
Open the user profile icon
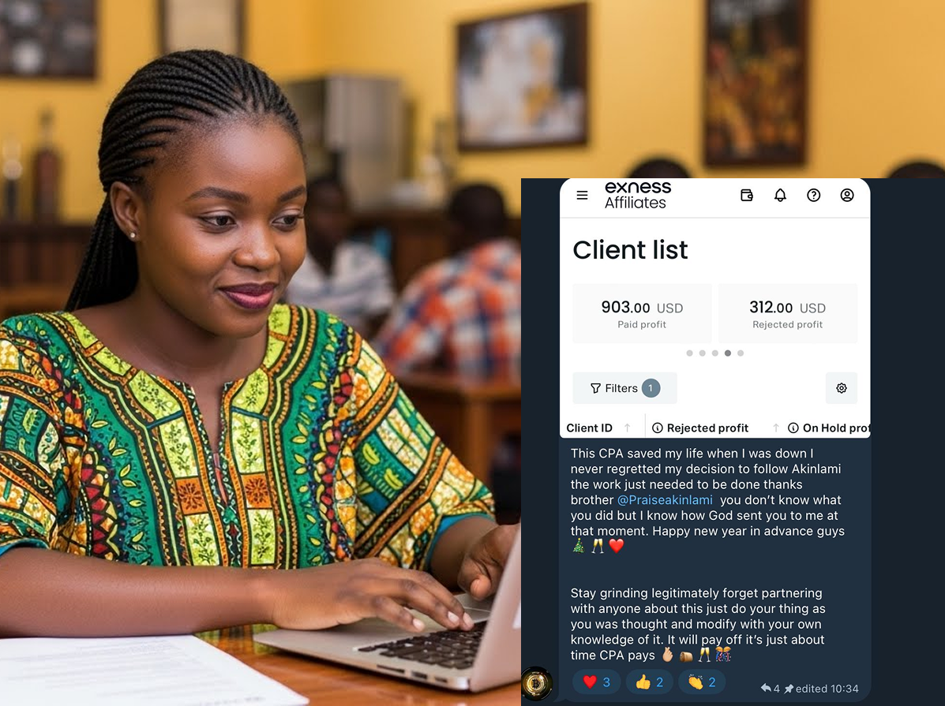(847, 195)
